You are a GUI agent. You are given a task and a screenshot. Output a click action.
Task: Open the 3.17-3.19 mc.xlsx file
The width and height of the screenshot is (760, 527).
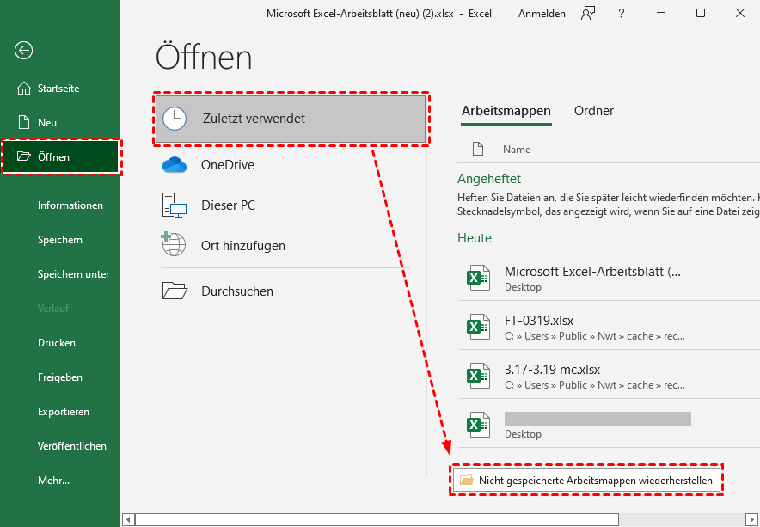click(x=552, y=370)
